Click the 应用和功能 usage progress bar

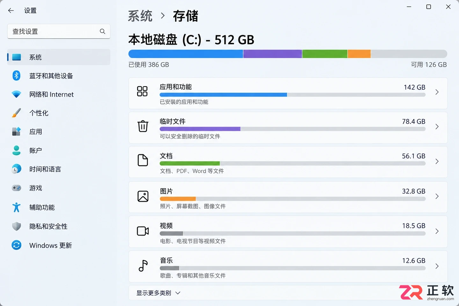(293, 95)
